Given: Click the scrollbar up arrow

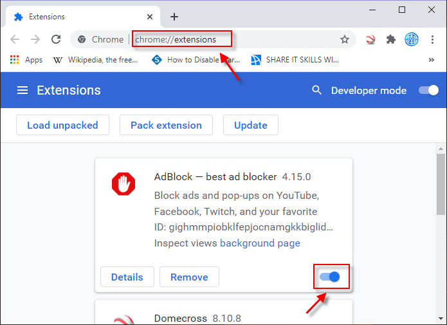Looking at the screenshot, I should (441, 149).
